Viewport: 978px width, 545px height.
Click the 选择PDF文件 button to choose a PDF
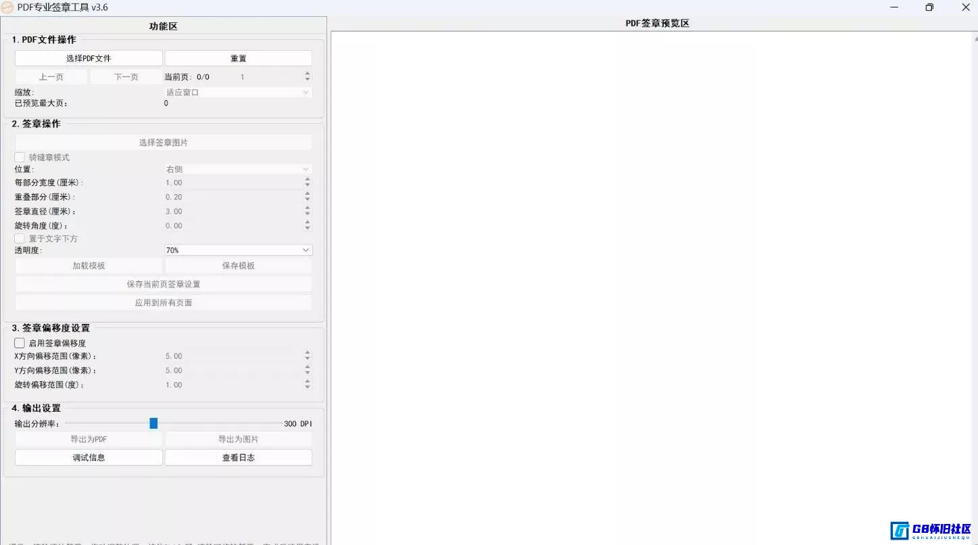click(x=88, y=57)
